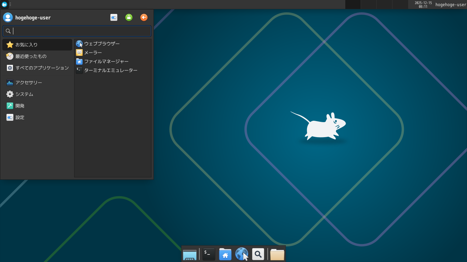Launch web browser globe icon in dock
467x262 pixels.
[242, 254]
